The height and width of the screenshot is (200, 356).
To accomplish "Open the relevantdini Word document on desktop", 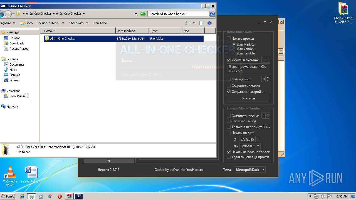I will coord(31,175).
